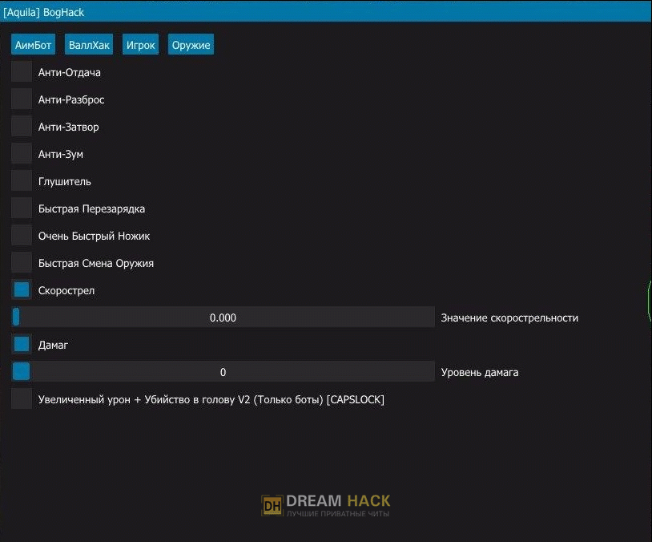652x542 pixels.
Task: Select the Игрок tab
Action: [x=140, y=45]
